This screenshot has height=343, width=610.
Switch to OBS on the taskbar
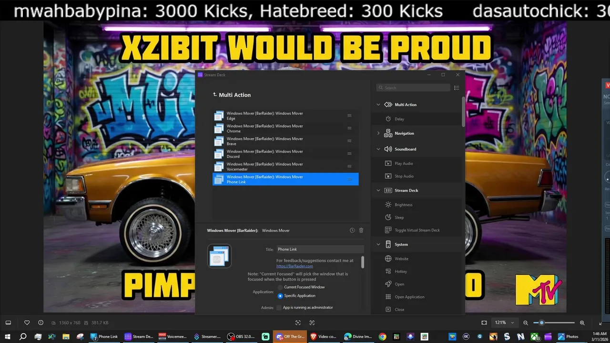click(241, 336)
